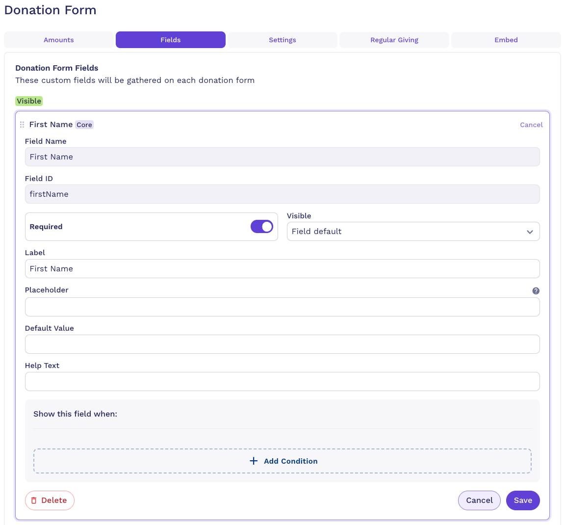The height and width of the screenshot is (525, 565).
Task: Select the Embed tab
Action: [506, 40]
